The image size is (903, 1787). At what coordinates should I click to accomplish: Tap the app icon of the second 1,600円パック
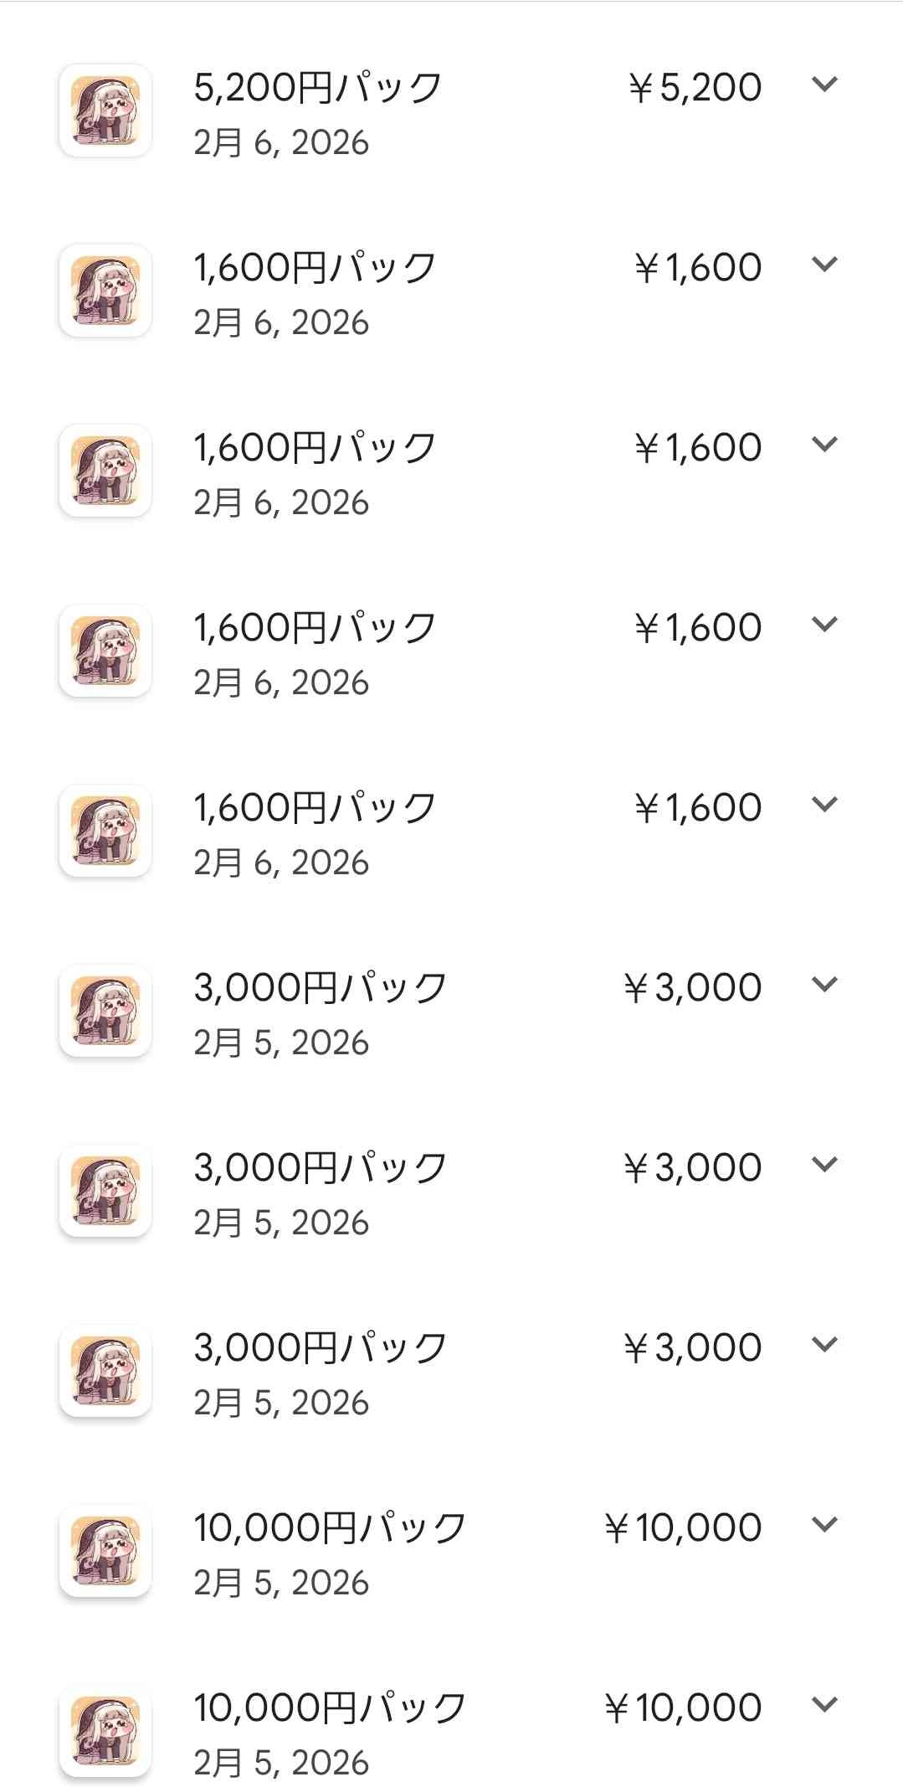(x=105, y=471)
